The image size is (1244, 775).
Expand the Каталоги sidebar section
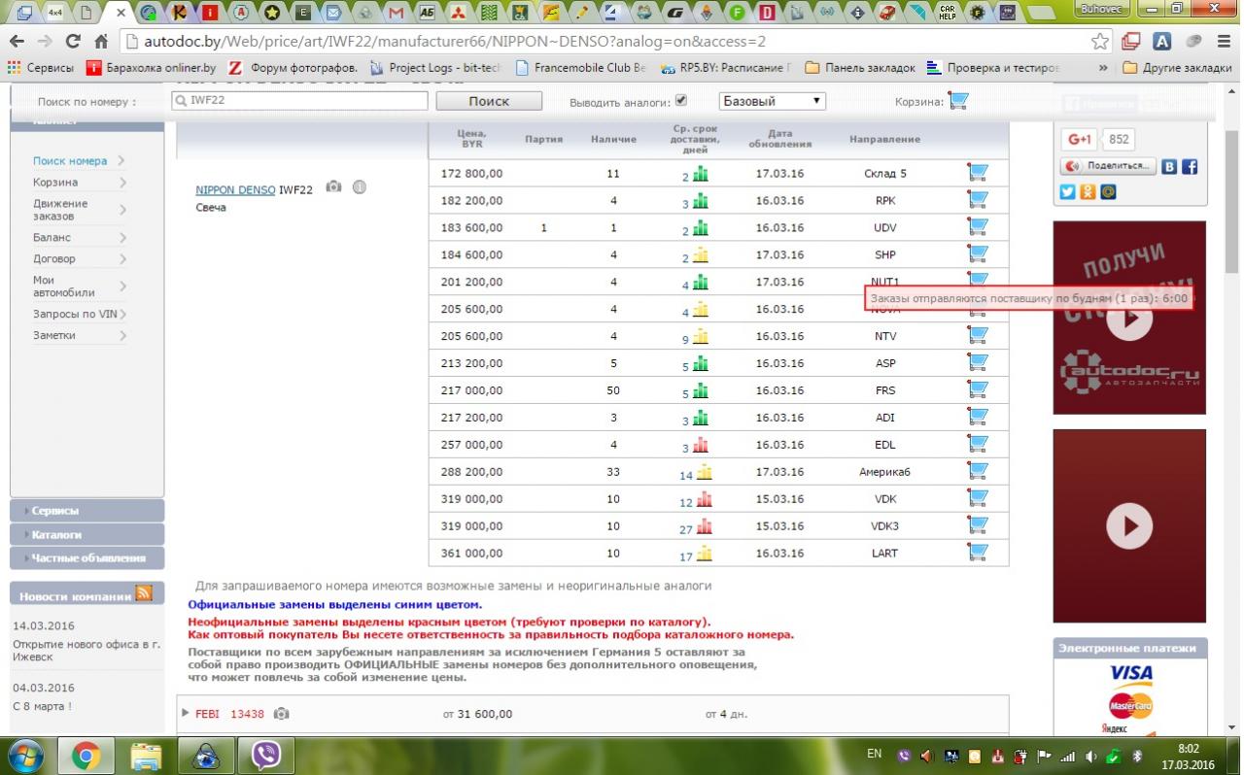click(86, 534)
